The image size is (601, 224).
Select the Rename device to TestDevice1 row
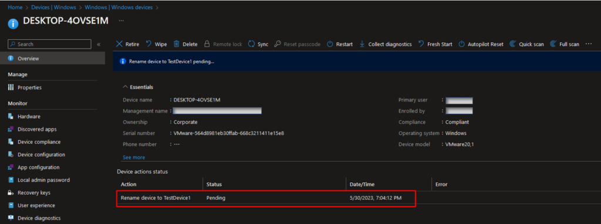(266, 198)
